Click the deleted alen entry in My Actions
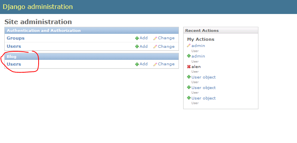 point(196,67)
